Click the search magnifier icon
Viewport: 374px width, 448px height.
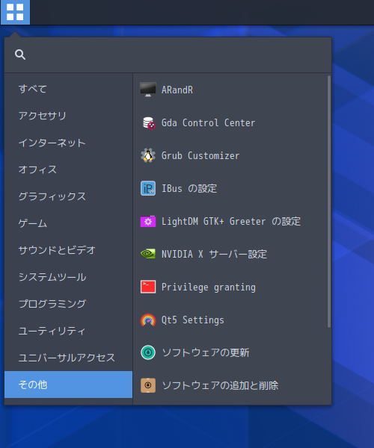tap(20, 55)
